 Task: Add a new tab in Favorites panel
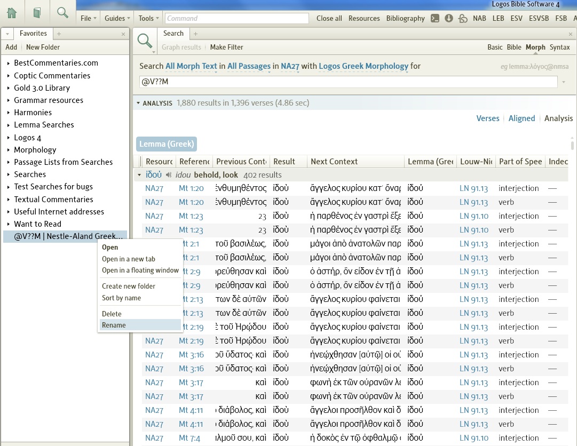[59, 34]
